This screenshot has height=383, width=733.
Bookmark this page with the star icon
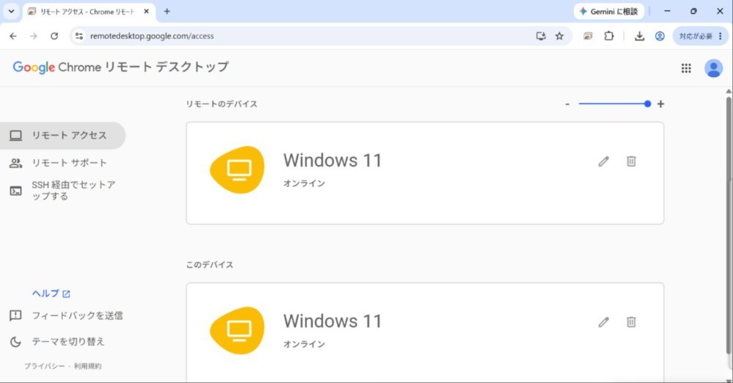559,36
